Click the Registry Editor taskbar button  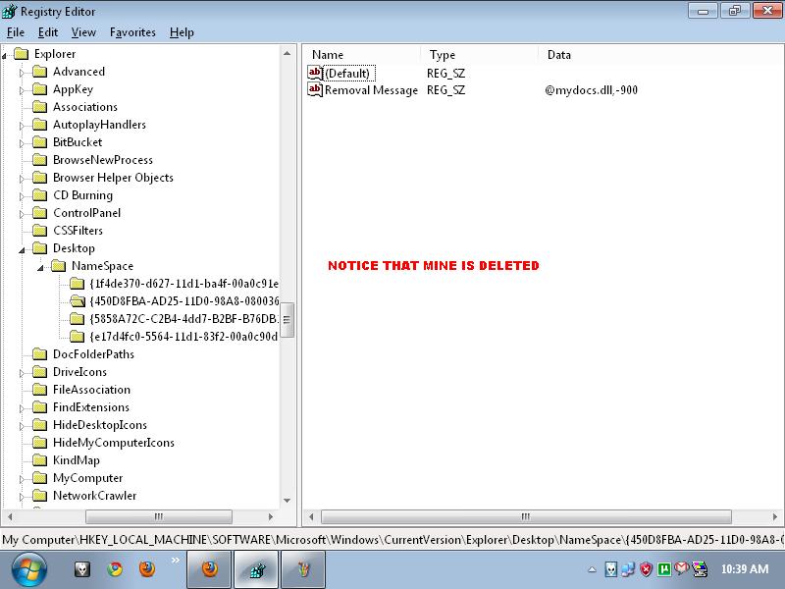[x=256, y=569]
